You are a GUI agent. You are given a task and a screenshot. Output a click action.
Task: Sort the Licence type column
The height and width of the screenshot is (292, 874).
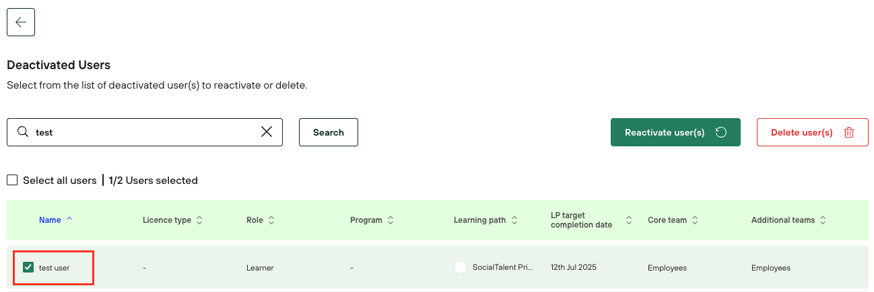click(x=199, y=220)
